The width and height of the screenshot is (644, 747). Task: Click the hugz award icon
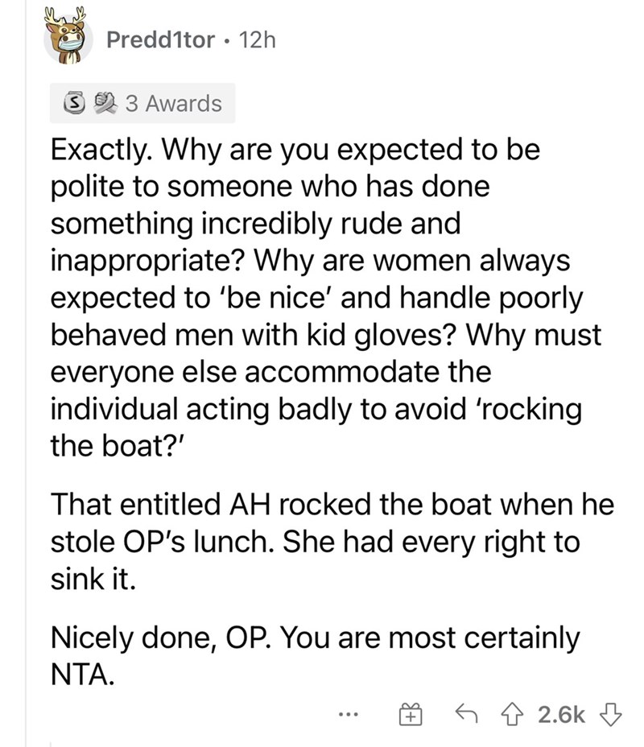(105, 103)
